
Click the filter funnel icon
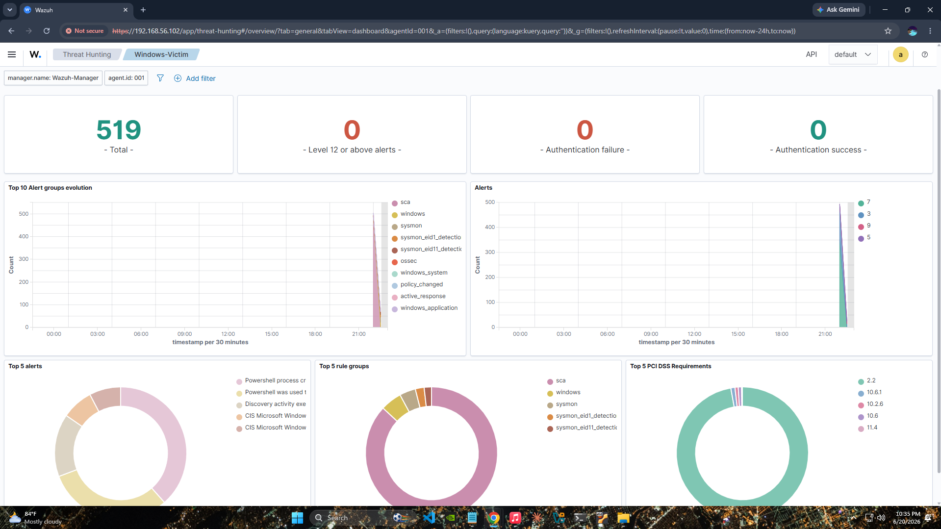coord(160,78)
